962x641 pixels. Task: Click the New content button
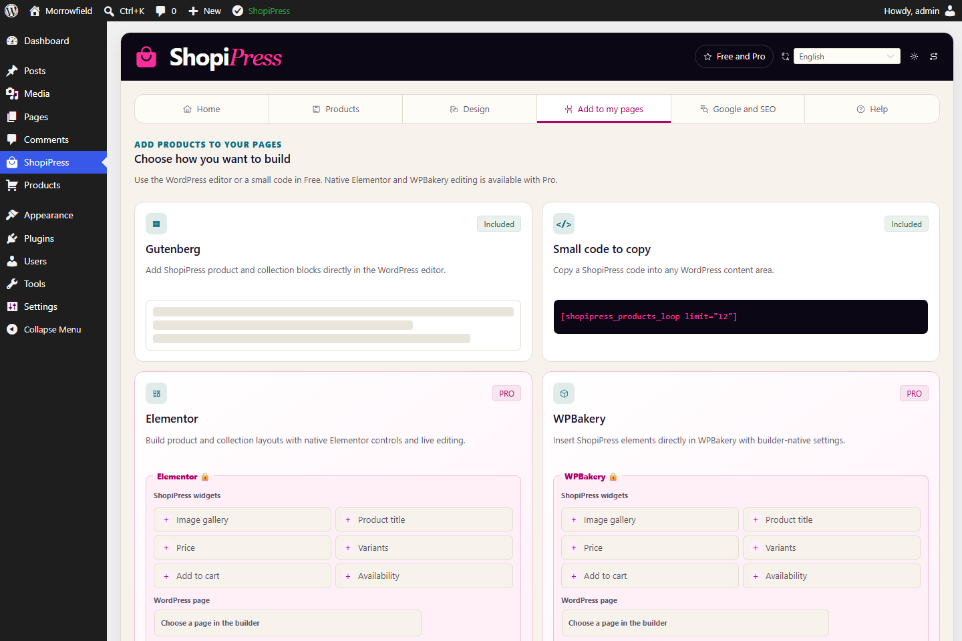pyautogui.click(x=204, y=11)
